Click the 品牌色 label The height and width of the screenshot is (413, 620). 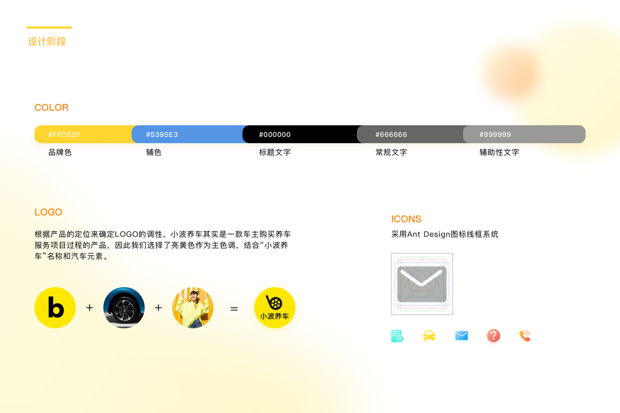[x=60, y=152]
